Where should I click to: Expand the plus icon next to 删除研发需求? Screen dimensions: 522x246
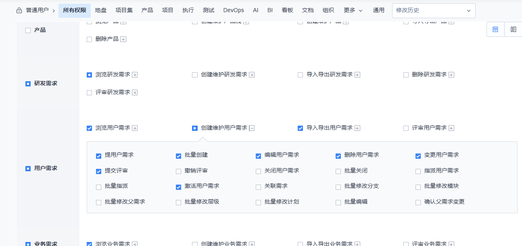[451, 75]
